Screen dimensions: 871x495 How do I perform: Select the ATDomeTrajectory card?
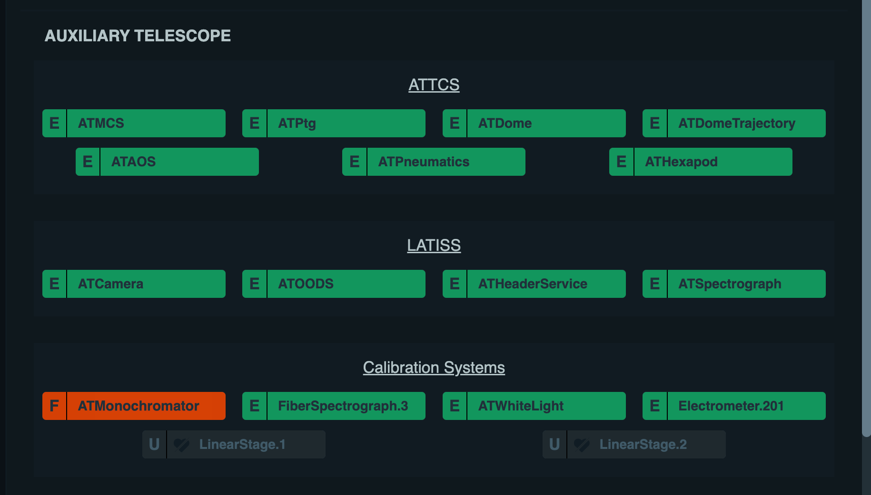pyautogui.click(x=746, y=123)
